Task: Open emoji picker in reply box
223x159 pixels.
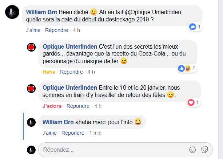Action: click(x=193, y=150)
